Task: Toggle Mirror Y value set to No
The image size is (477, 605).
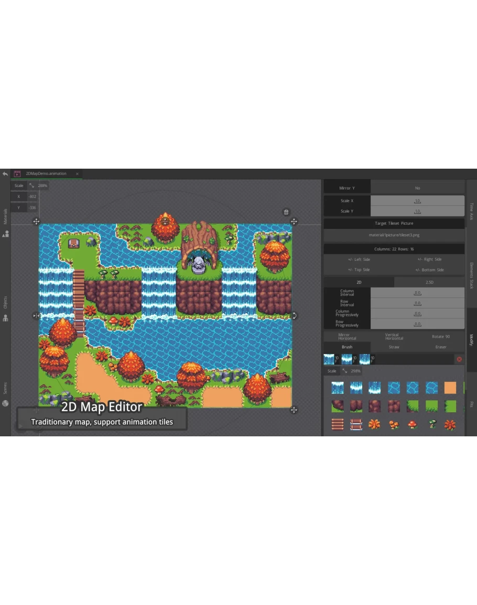Action: (417, 188)
